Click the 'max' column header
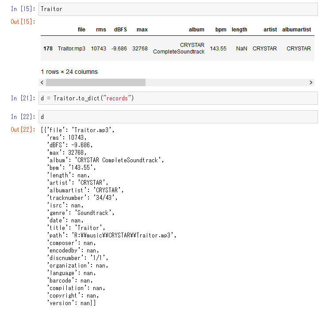Screen dimensions: 326x310 tap(142, 30)
